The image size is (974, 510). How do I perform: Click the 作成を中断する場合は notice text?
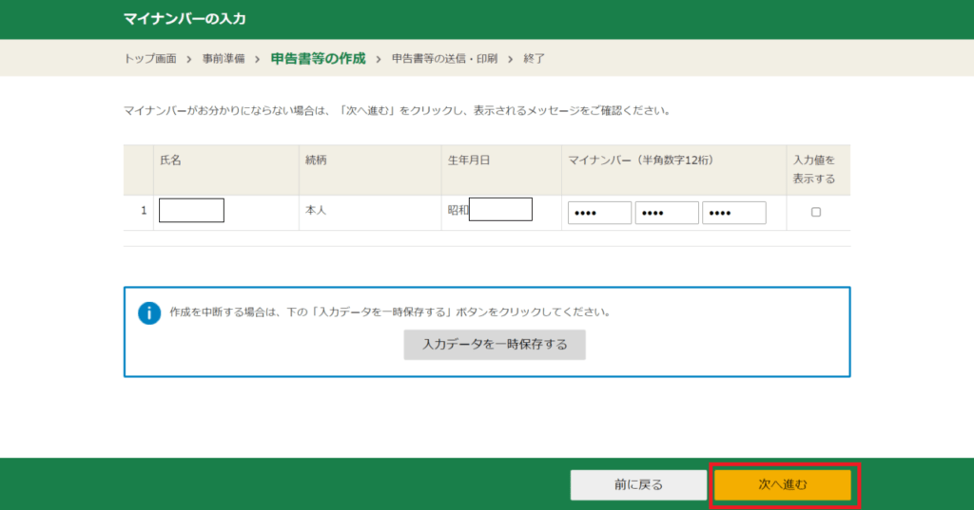[390, 312]
